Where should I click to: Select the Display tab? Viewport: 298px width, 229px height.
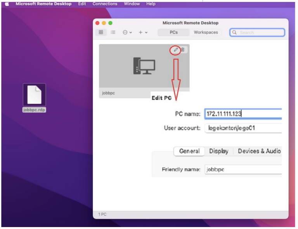point(219,151)
